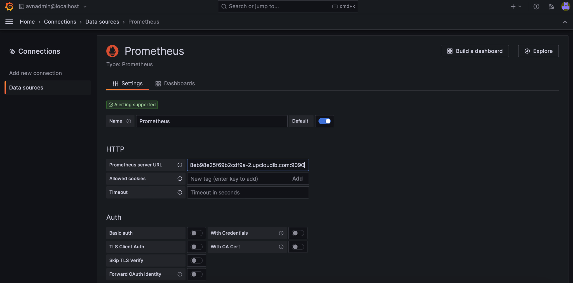573x283 pixels.
Task: Focus the Name input field
Action: [212, 121]
